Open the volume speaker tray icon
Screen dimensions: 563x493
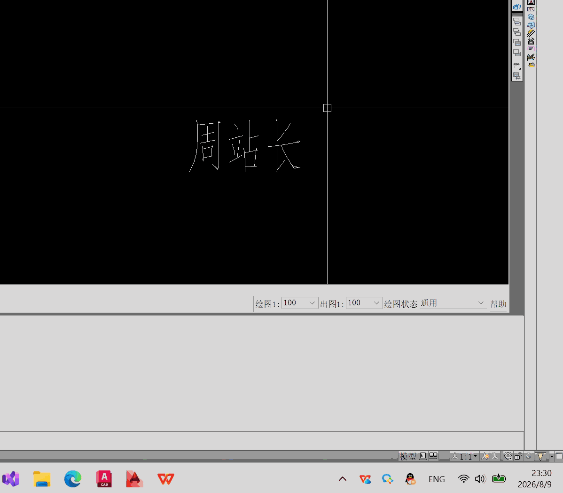pyautogui.click(x=480, y=478)
